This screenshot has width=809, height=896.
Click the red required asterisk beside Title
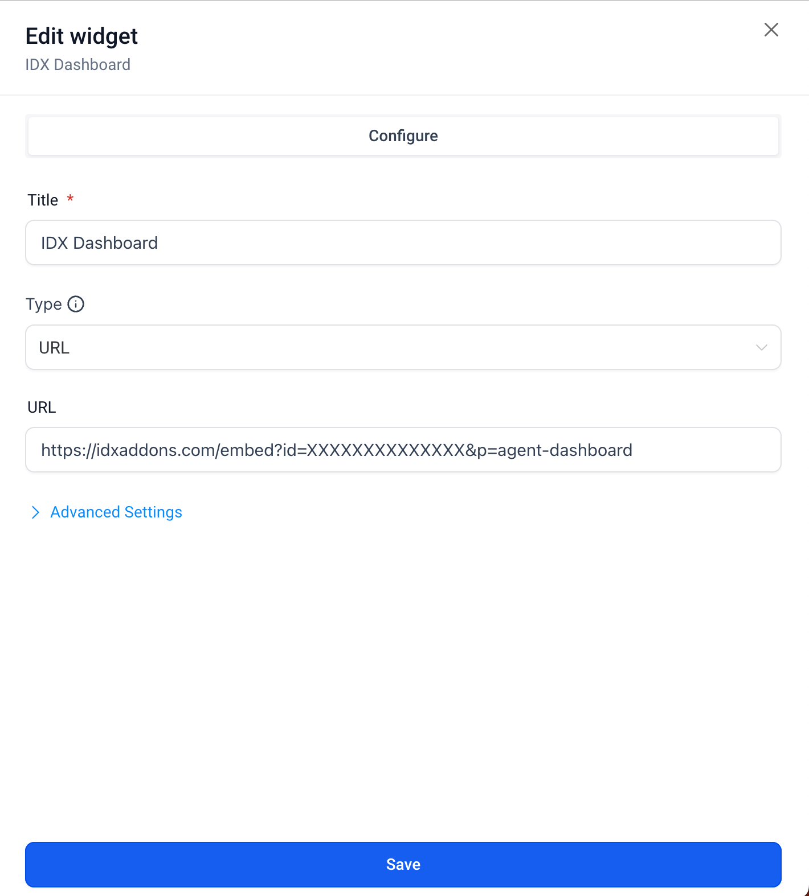pos(70,199)
